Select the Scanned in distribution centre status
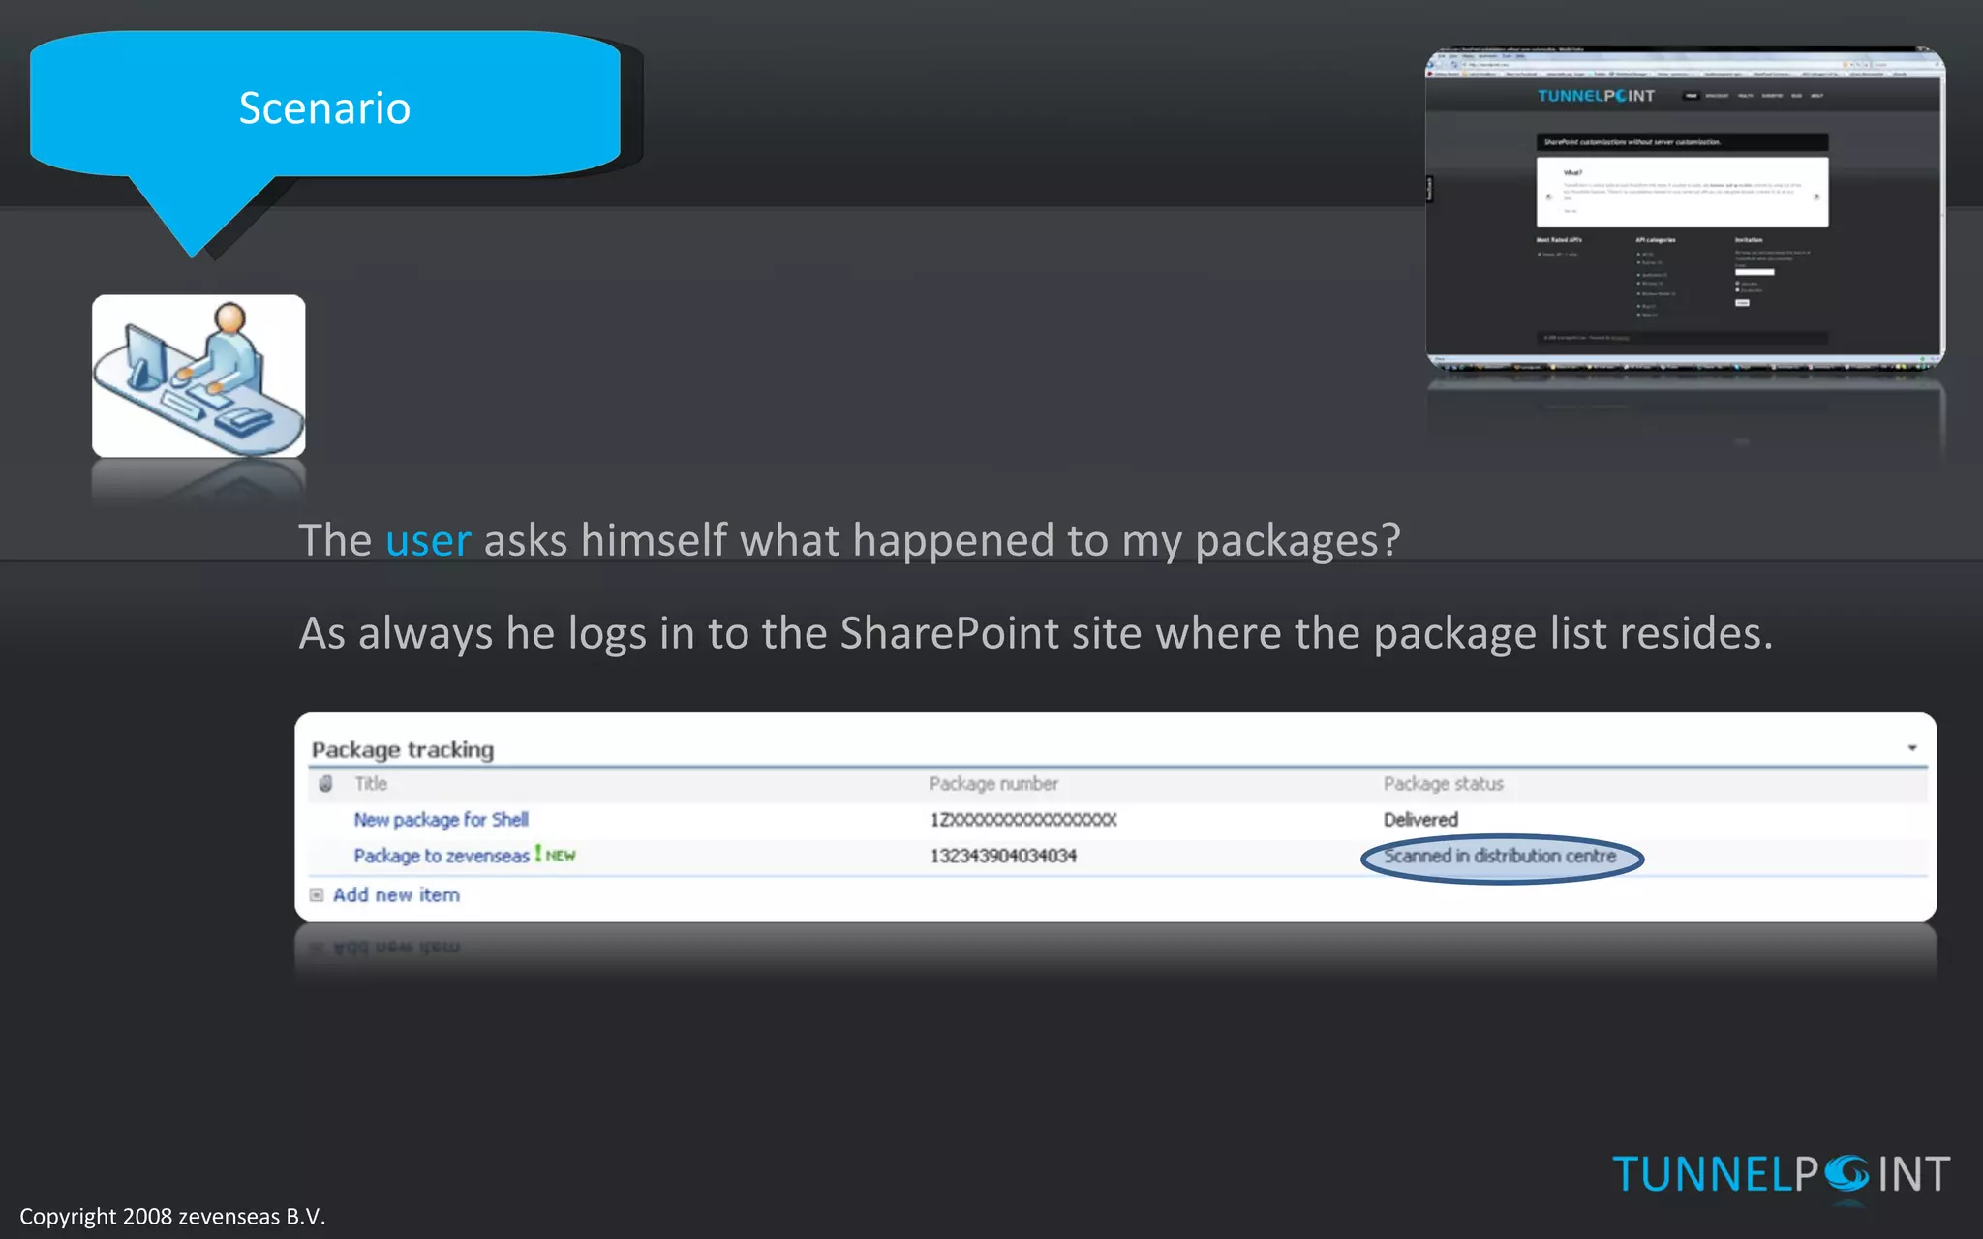The image size is (1983, 1239). pyautogui.click(x=1500, y=857)
